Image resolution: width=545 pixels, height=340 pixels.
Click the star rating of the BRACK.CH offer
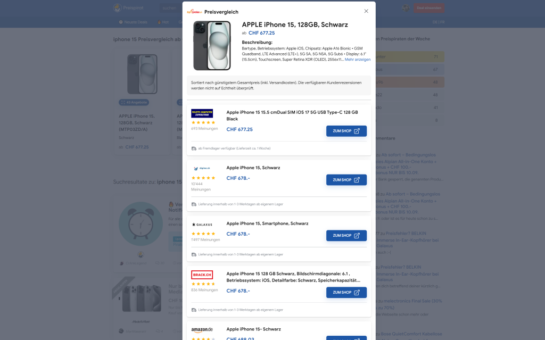[203, 284]
